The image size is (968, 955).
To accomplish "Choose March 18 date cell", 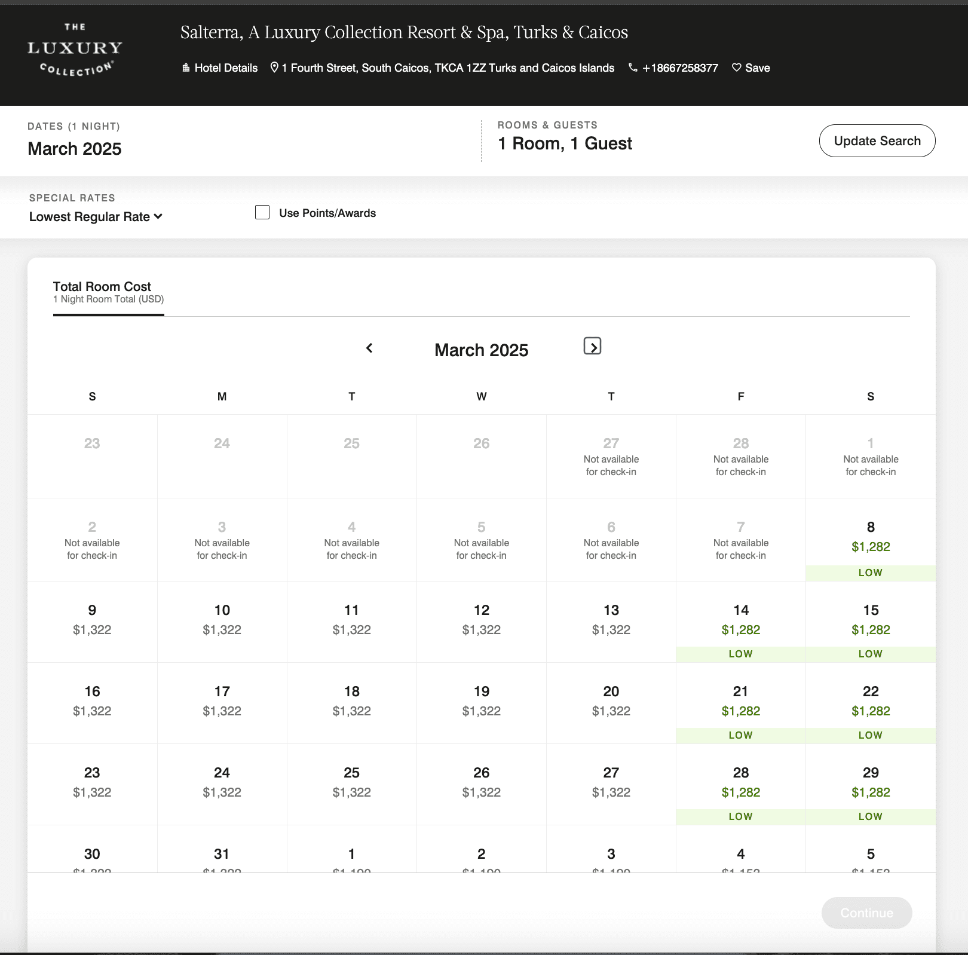I will [x=352, y=703].
